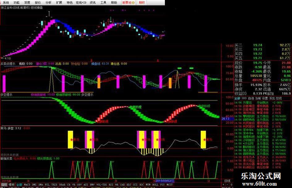
Task: Switch indicator to CCI
Action: [135, 185]
